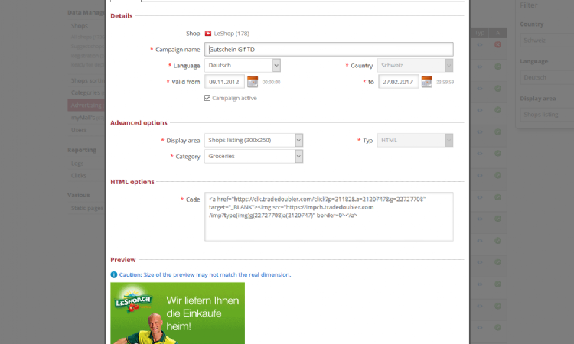Screen dimensions: 574x344
Task: Open the Country dropdown showing Schweiz
Action: (449, 66)
